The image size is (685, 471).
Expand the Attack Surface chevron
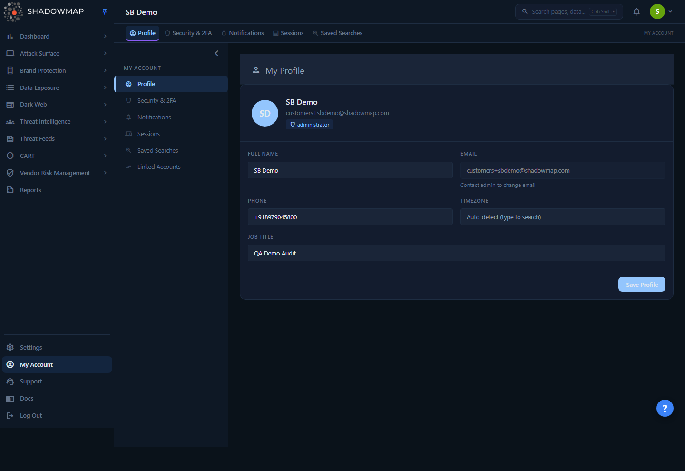tap(105, 53)
